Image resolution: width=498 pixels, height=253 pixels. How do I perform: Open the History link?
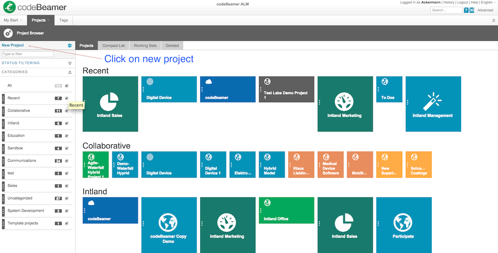[449, 3]
